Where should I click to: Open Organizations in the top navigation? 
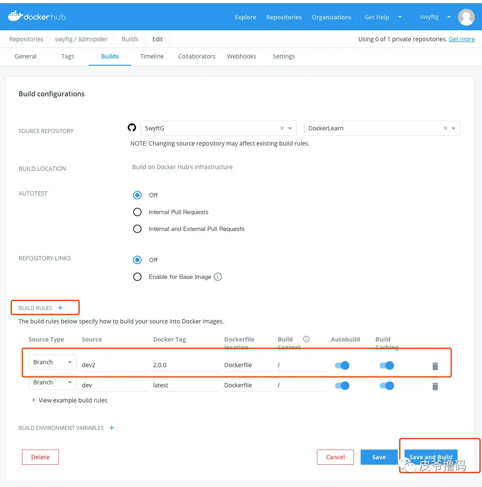click(332, 17)
